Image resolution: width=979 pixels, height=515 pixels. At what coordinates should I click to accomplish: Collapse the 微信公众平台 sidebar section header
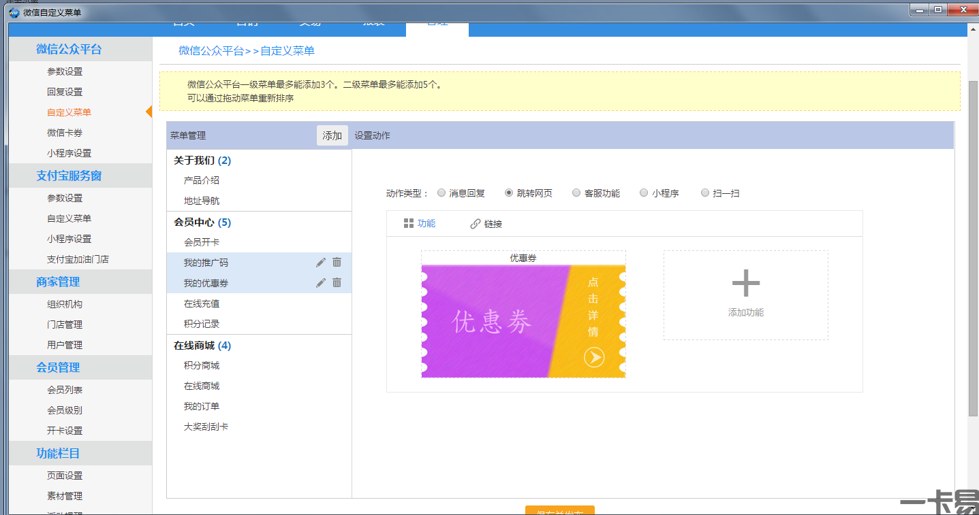pyautogui.click(x=80, y=49)
